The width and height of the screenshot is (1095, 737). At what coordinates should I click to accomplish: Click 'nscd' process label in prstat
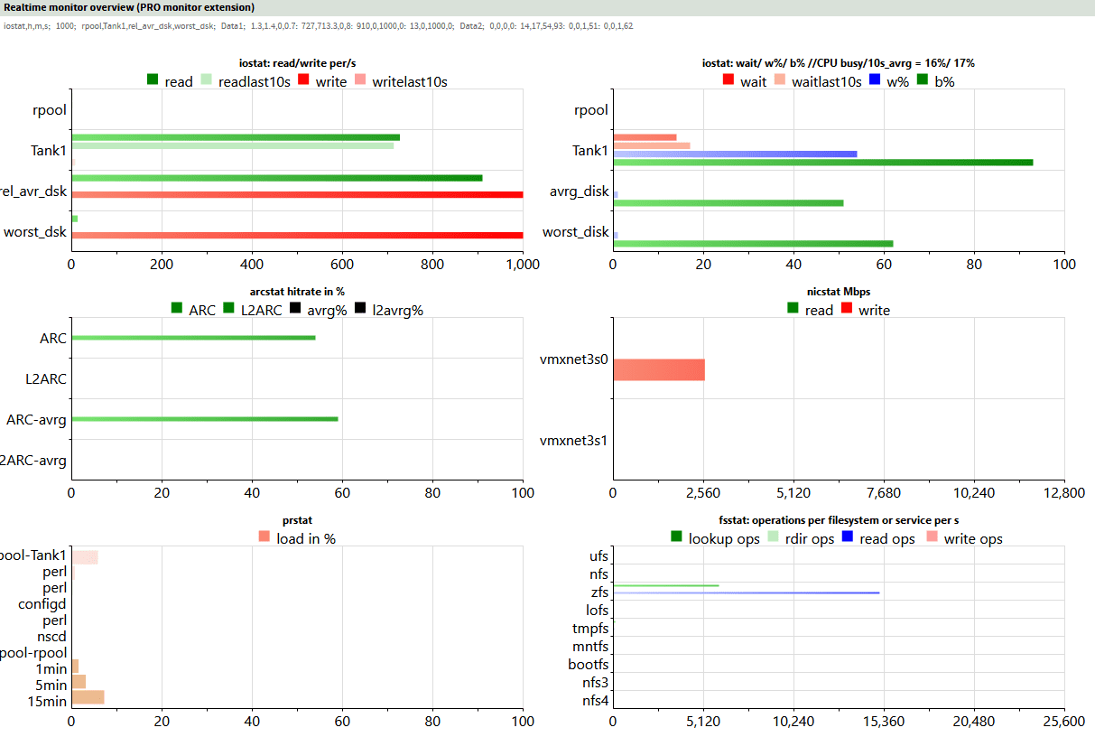52,637
